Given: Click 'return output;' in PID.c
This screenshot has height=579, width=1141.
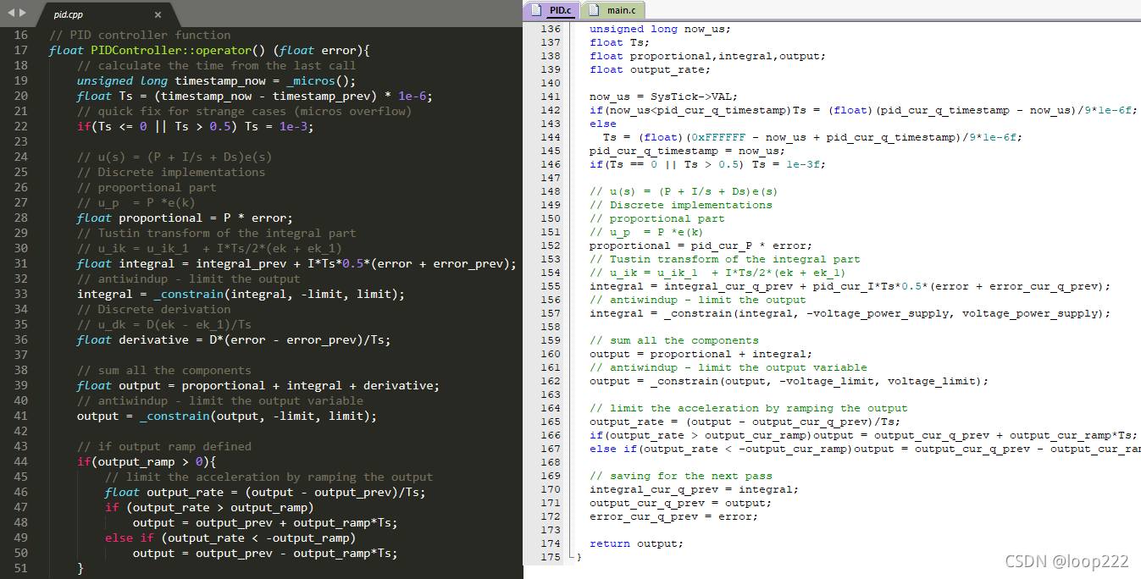Looking at the screenshot, I should pos(636,543).
